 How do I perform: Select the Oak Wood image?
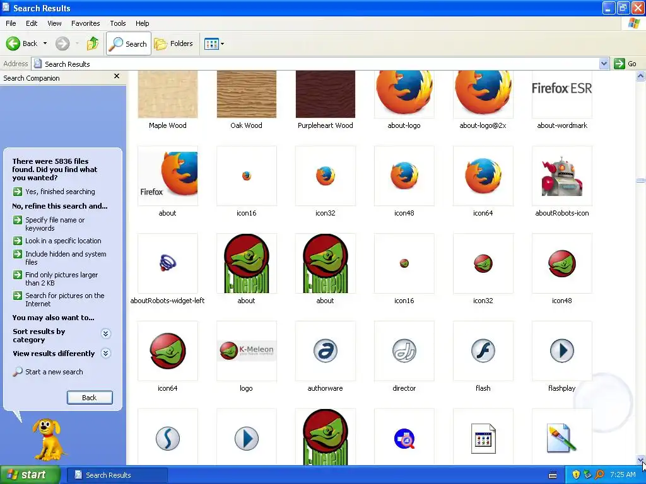click(247, 95)
